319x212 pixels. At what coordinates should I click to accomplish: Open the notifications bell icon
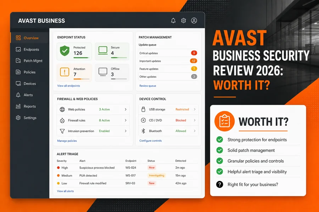click(173, 20)
